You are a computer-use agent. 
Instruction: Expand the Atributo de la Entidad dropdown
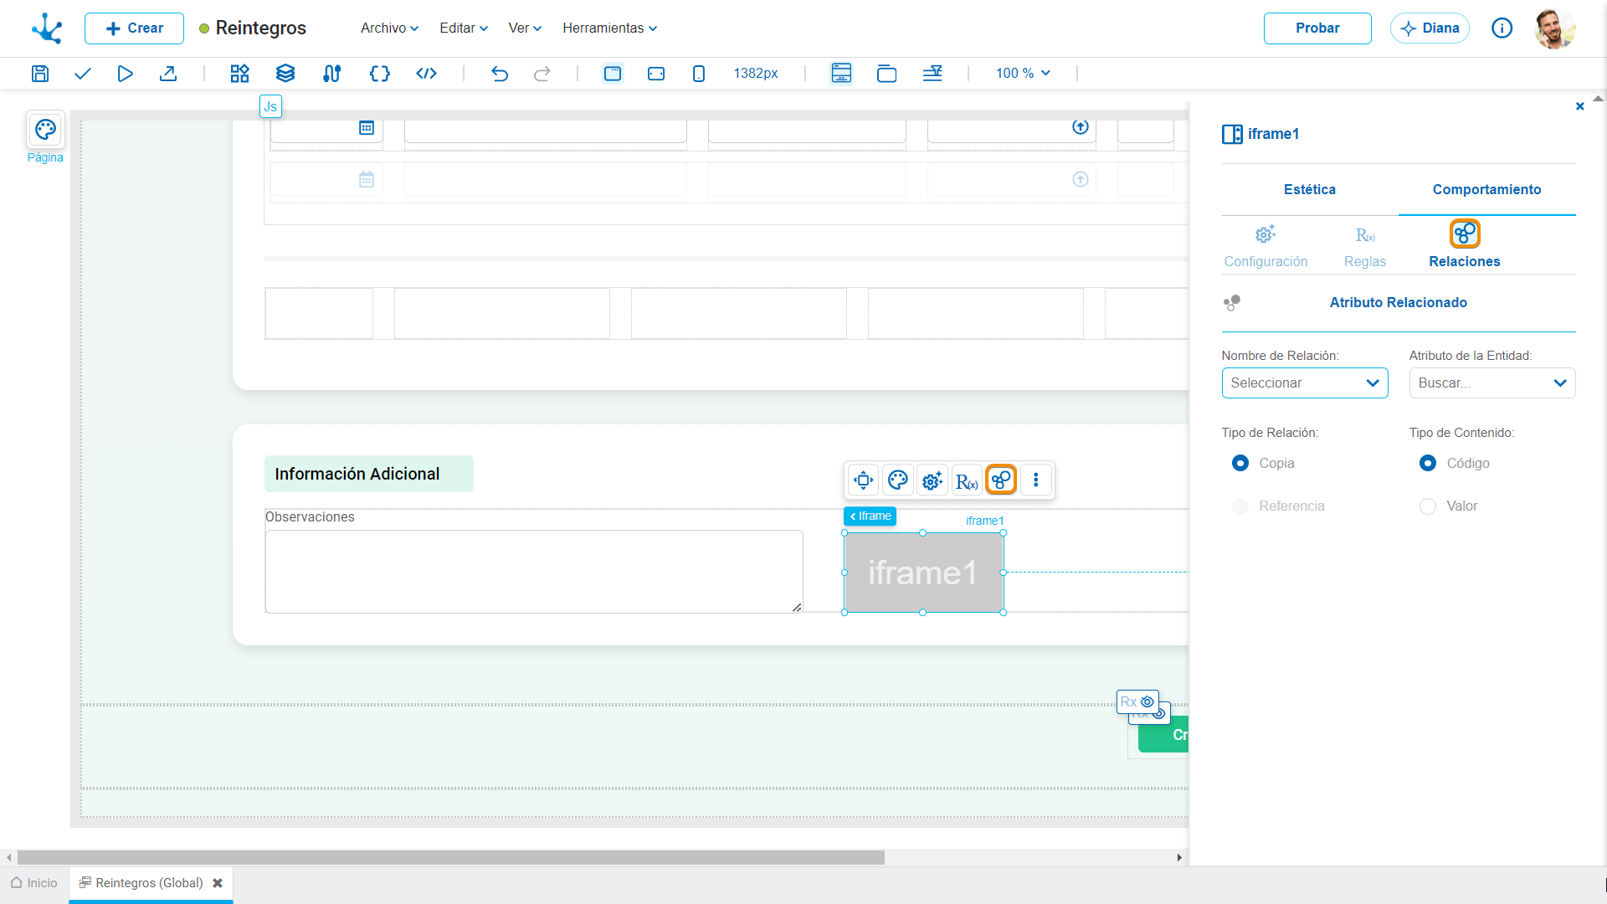pyautogui.click(x=1492, y=383)
